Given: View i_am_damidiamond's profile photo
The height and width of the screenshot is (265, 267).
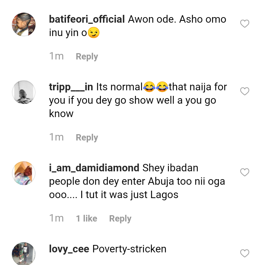Looking at the screenshot, I should pyautogui.click(x=24, y=173).
